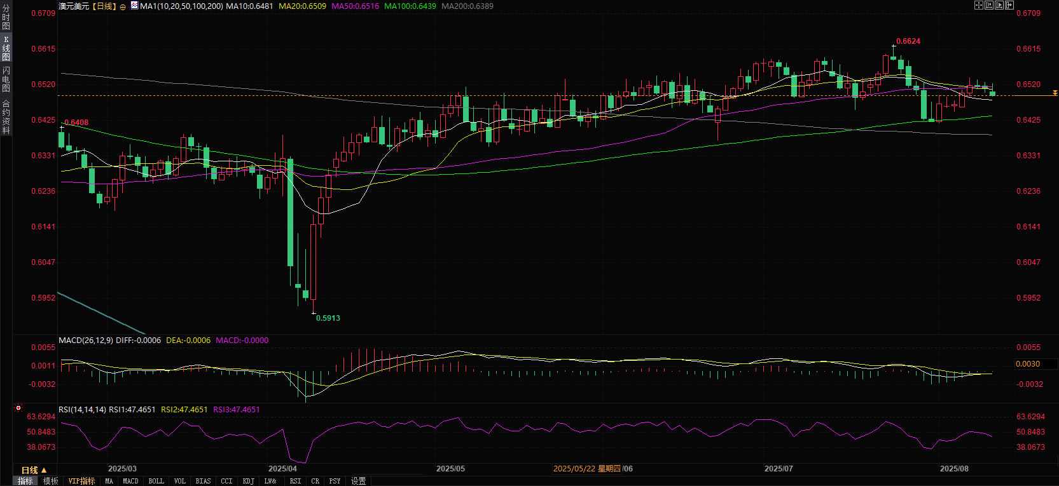Click the 澳元美元 chart title

point(74,6)
